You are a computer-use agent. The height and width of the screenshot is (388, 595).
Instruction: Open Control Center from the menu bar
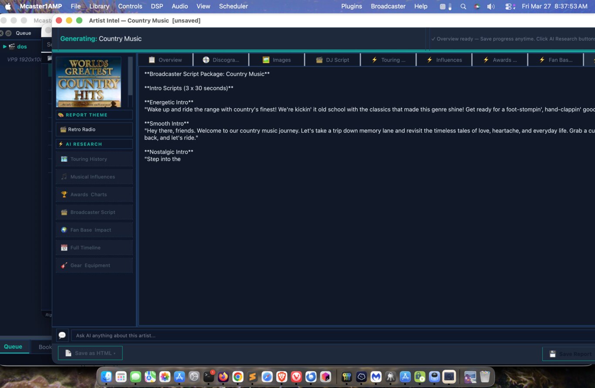pyautogui.click(x=509, y=7)
